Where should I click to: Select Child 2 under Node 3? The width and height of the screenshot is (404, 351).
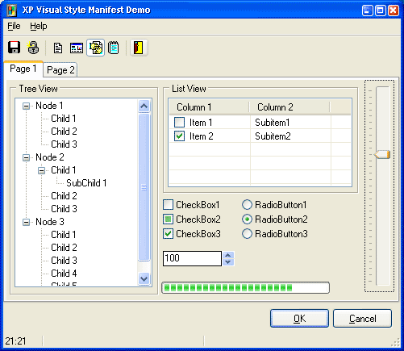(64, 248)
